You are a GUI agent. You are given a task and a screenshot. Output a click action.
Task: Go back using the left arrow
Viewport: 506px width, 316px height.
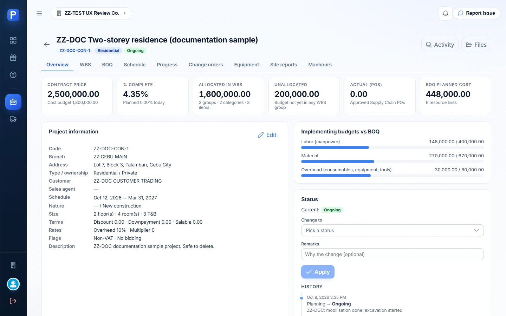click(47, 45)
